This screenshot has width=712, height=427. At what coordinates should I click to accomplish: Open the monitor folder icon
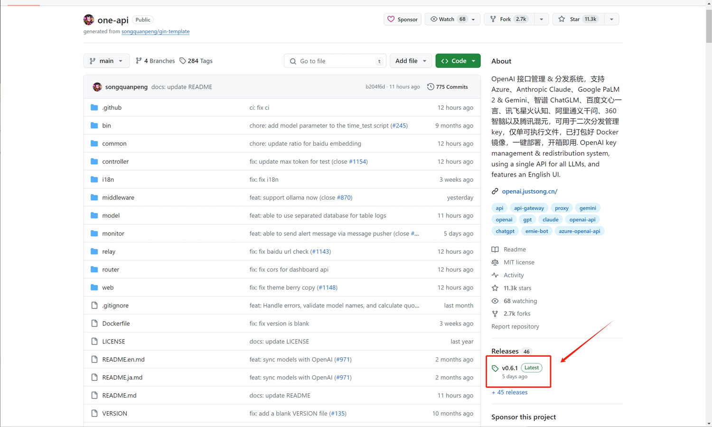coord(94,233)
